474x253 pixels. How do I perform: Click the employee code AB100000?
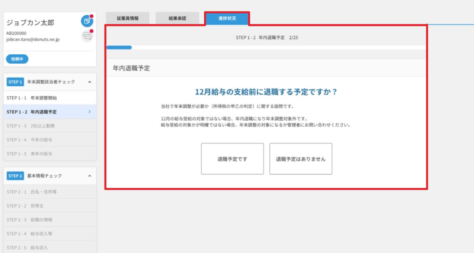pyautogui.click(x=16, y=33)
